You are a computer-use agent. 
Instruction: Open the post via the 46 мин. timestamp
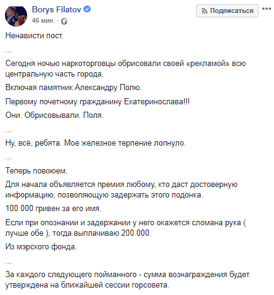[43, 20]
